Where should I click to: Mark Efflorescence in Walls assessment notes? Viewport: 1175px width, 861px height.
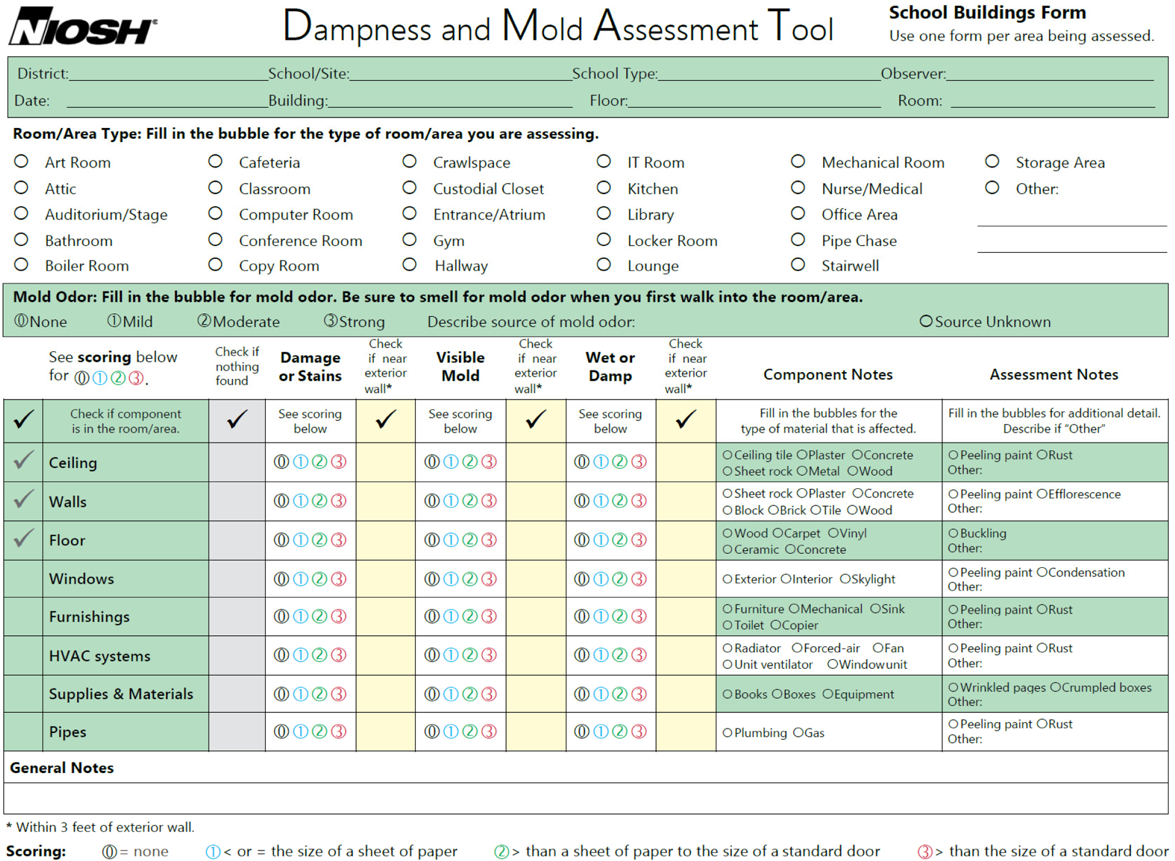click(x=1042, y=494)
